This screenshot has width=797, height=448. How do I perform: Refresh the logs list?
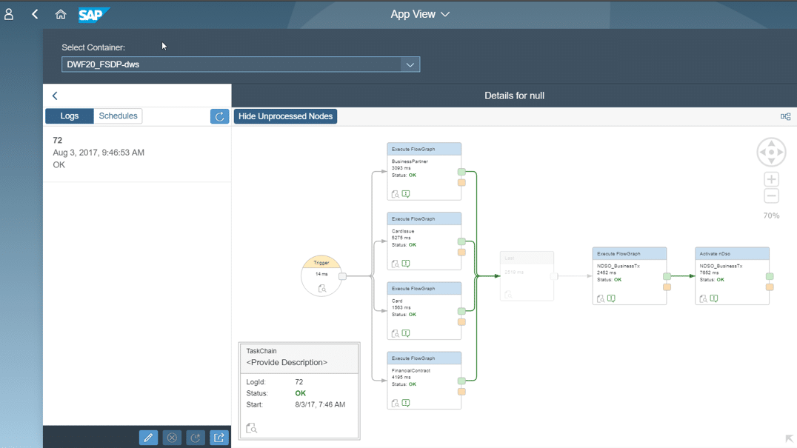coord(219,116)
